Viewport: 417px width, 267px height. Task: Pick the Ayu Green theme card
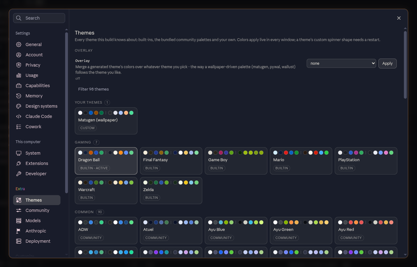click(x=301, y=231)
